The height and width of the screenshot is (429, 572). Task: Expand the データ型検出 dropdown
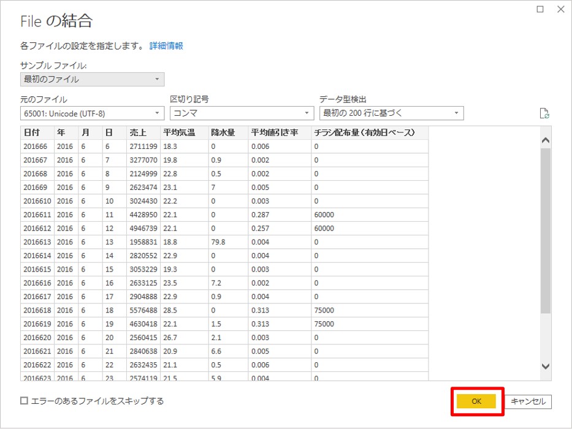pos(391,113)
